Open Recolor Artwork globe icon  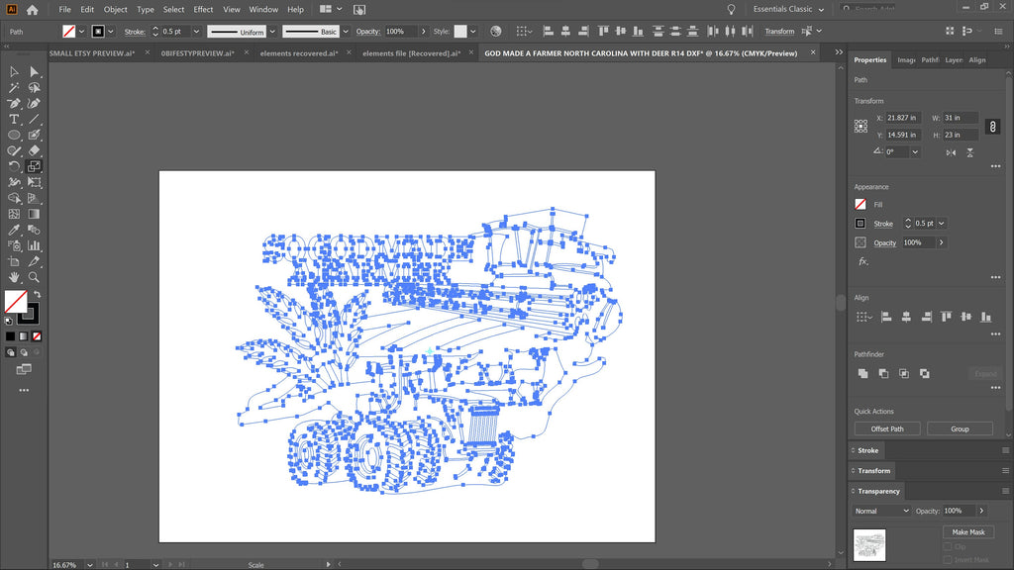(495, 31)
